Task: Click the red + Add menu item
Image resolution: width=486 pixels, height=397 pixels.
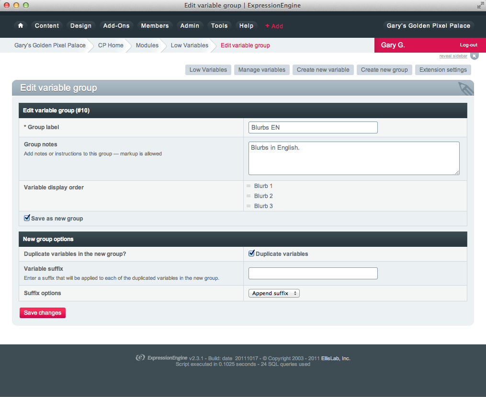Action: tap(274, 26)
